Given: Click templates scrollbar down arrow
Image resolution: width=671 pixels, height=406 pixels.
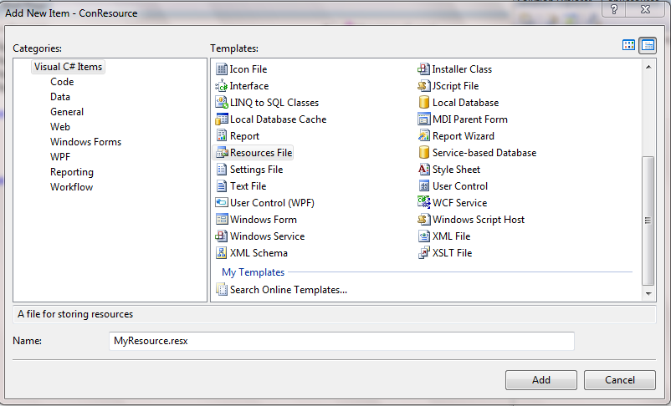Looking at the screenshot, I should (x=648, y=293).
